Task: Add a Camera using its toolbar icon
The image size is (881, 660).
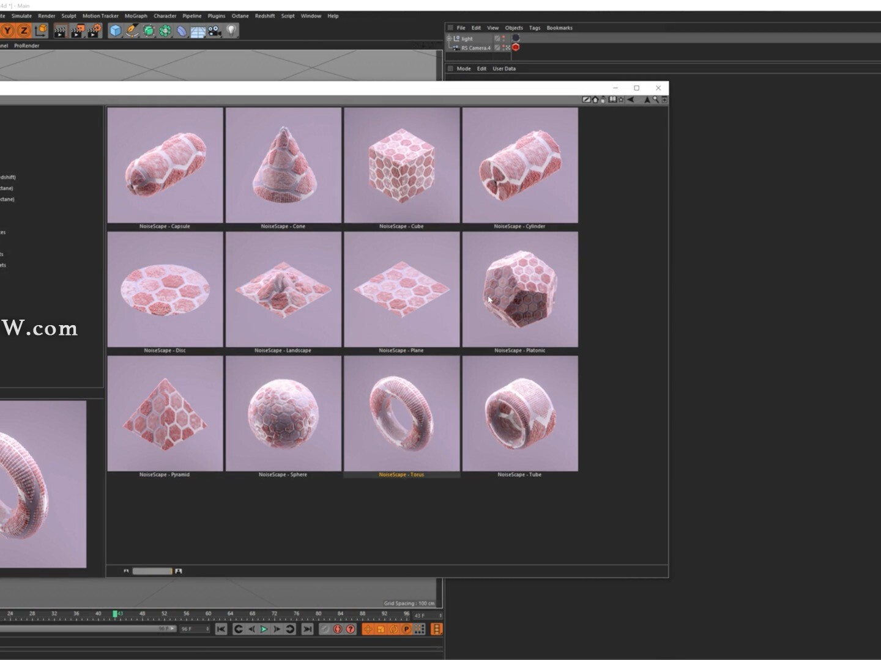Action: click(x=215, y=30)
